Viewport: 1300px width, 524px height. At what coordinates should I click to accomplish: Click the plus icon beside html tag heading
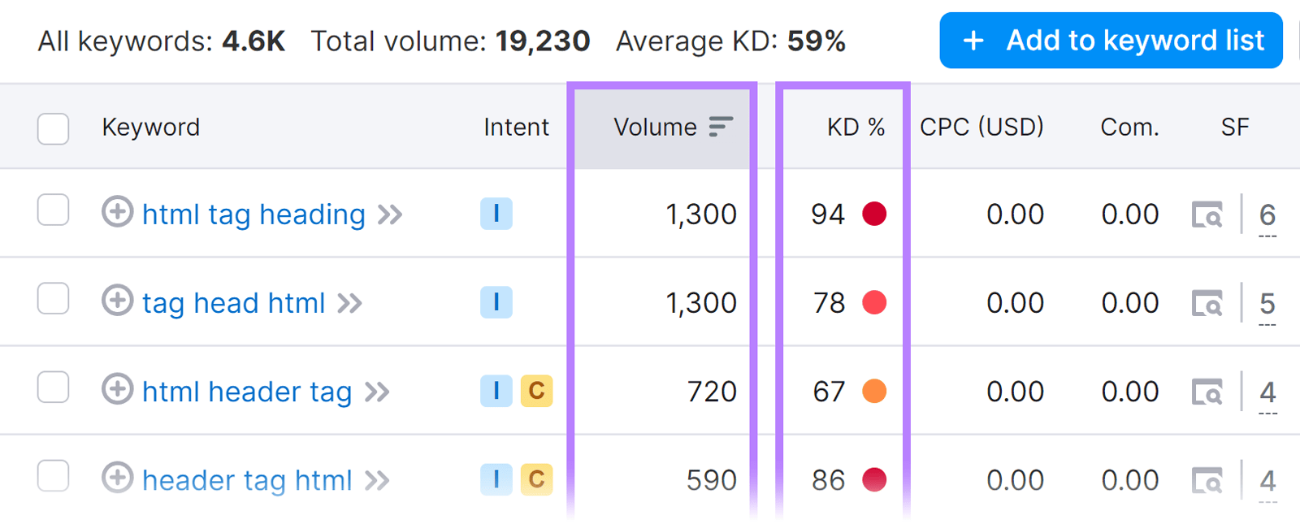118,214
